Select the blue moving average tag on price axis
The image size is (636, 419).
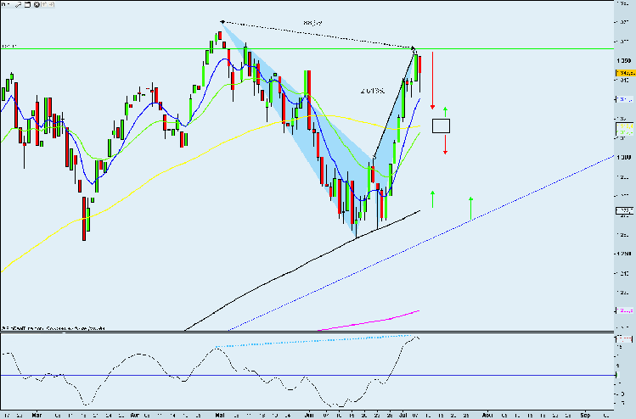[x=625, y=99]
